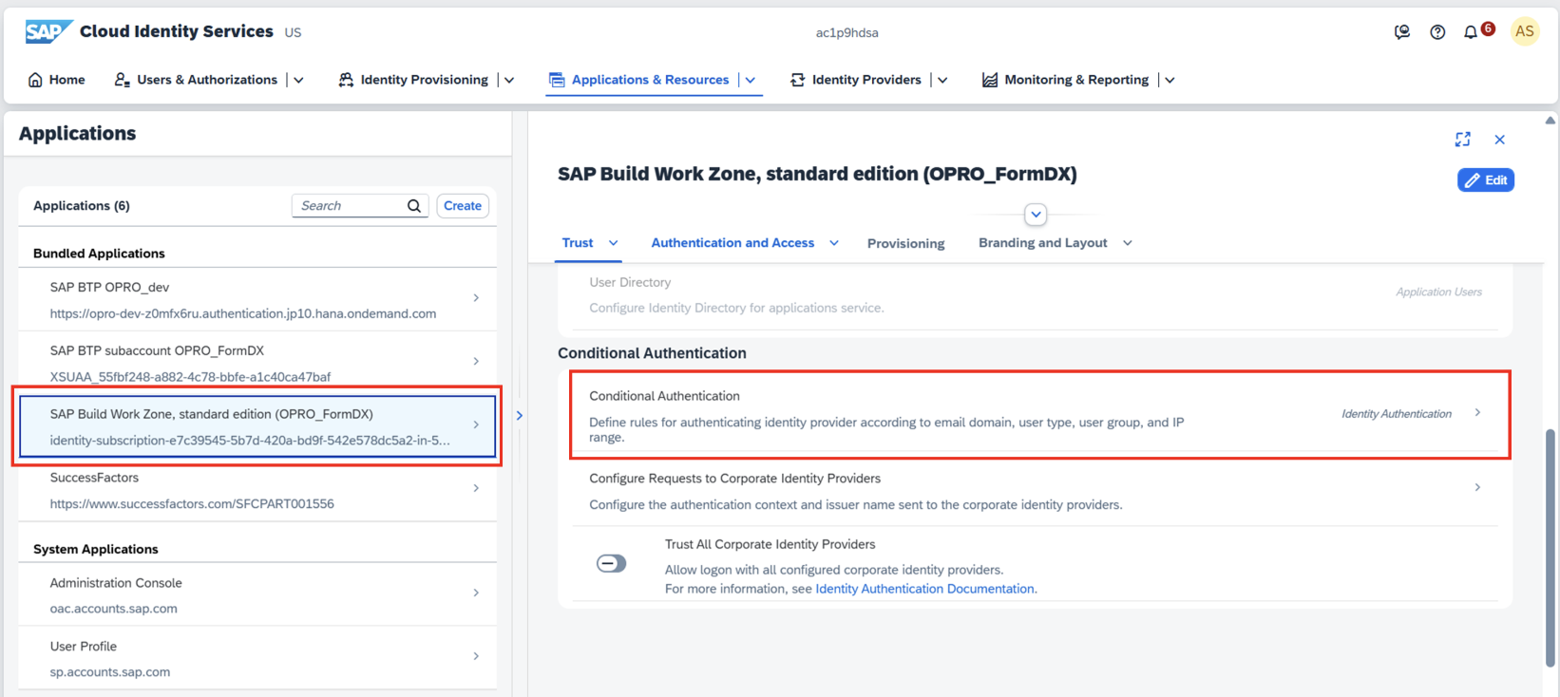Toggle Trust All Corporate Identity Providers switch

click(611, 564)
